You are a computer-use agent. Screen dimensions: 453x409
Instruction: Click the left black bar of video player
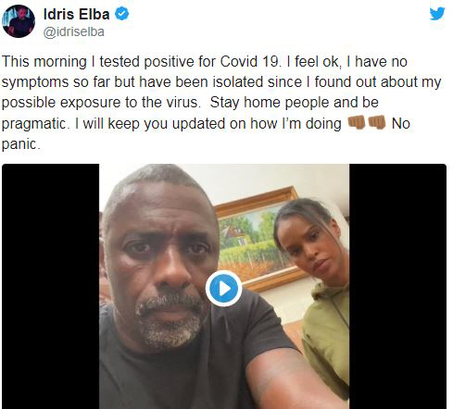tap(51, 286)
